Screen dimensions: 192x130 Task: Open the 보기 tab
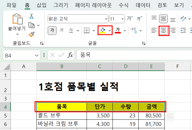point(179,5)
